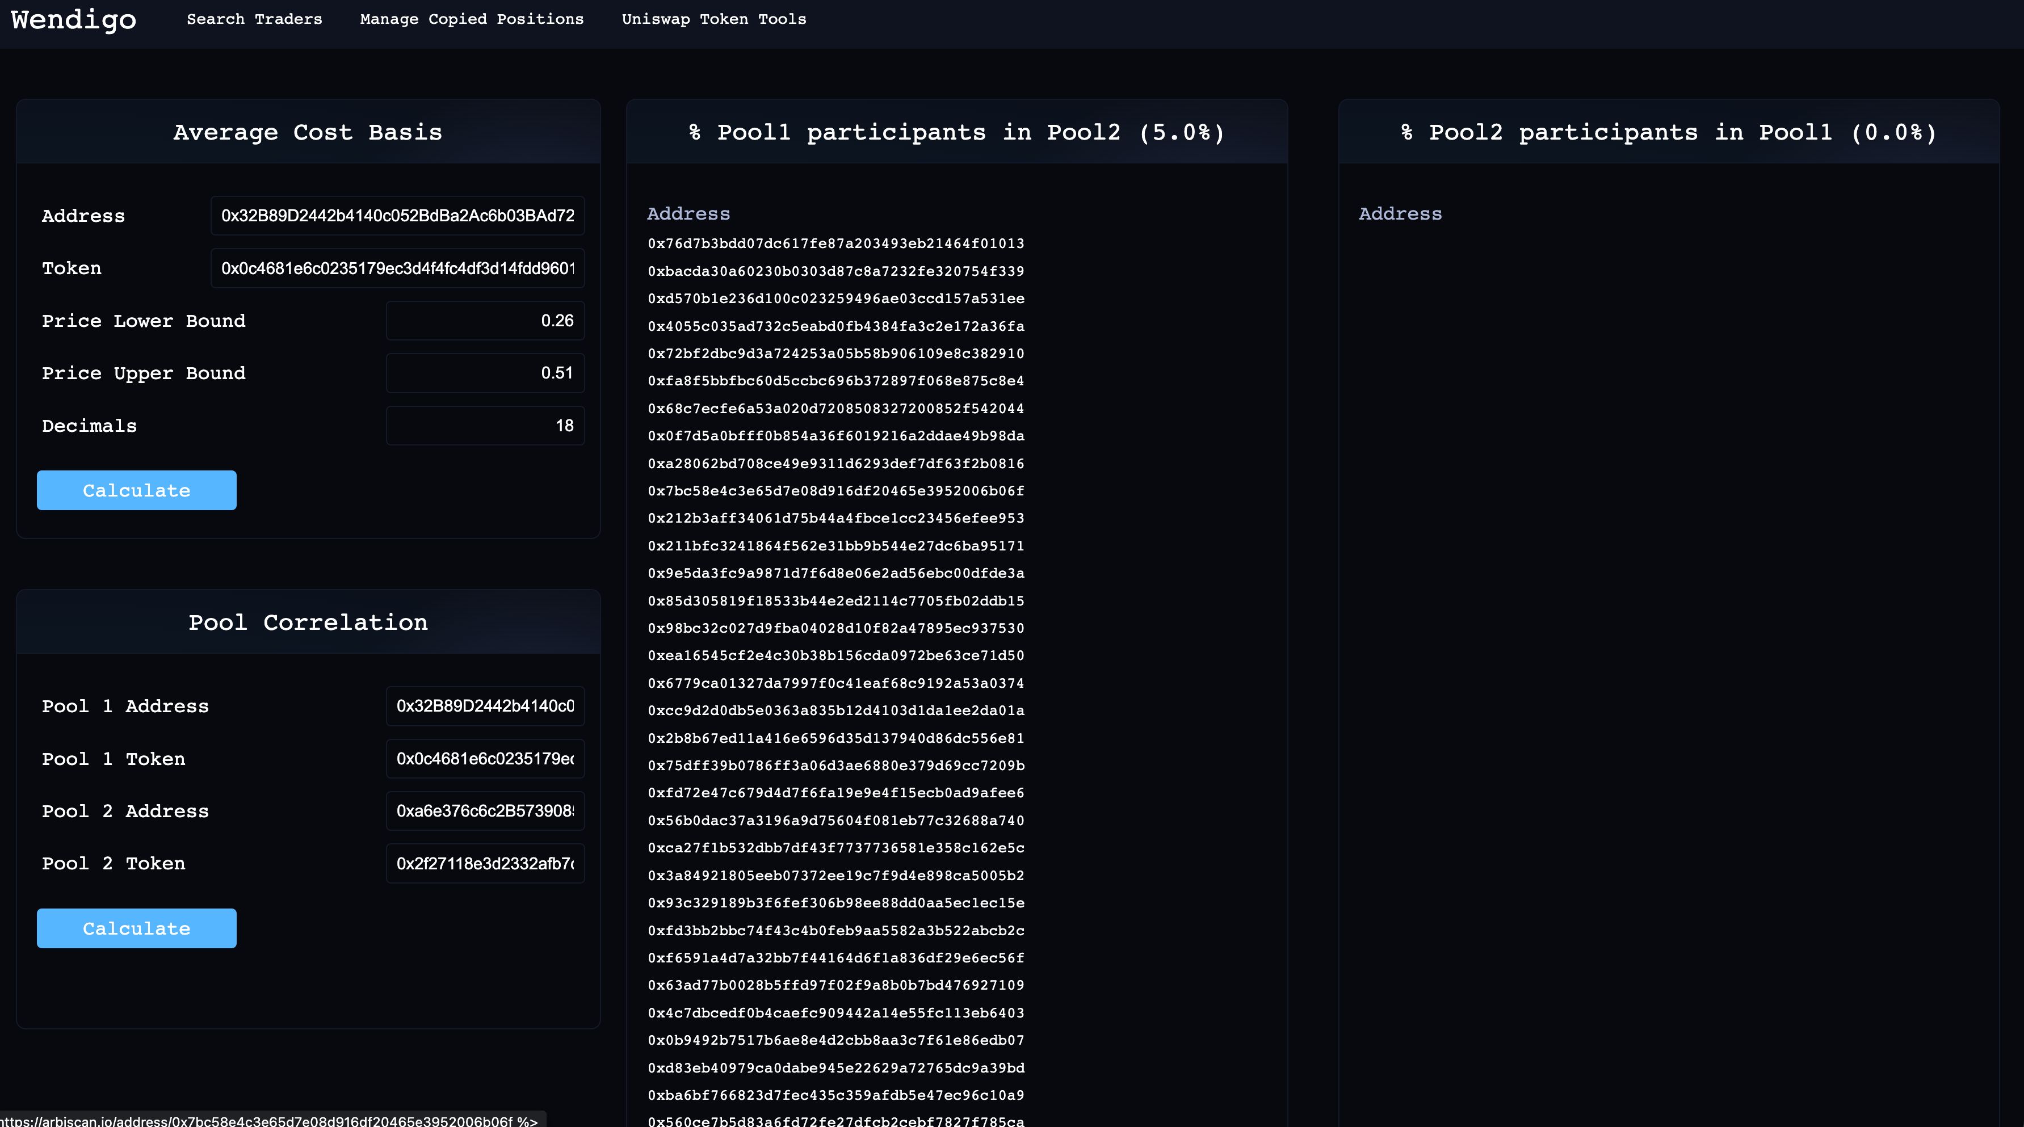Open address 0x0b9492b7517b6ae8e4d2cbb8aa3c7f61e86edb07
Screen dimensions: 2024x1127
pos(836,1041)
